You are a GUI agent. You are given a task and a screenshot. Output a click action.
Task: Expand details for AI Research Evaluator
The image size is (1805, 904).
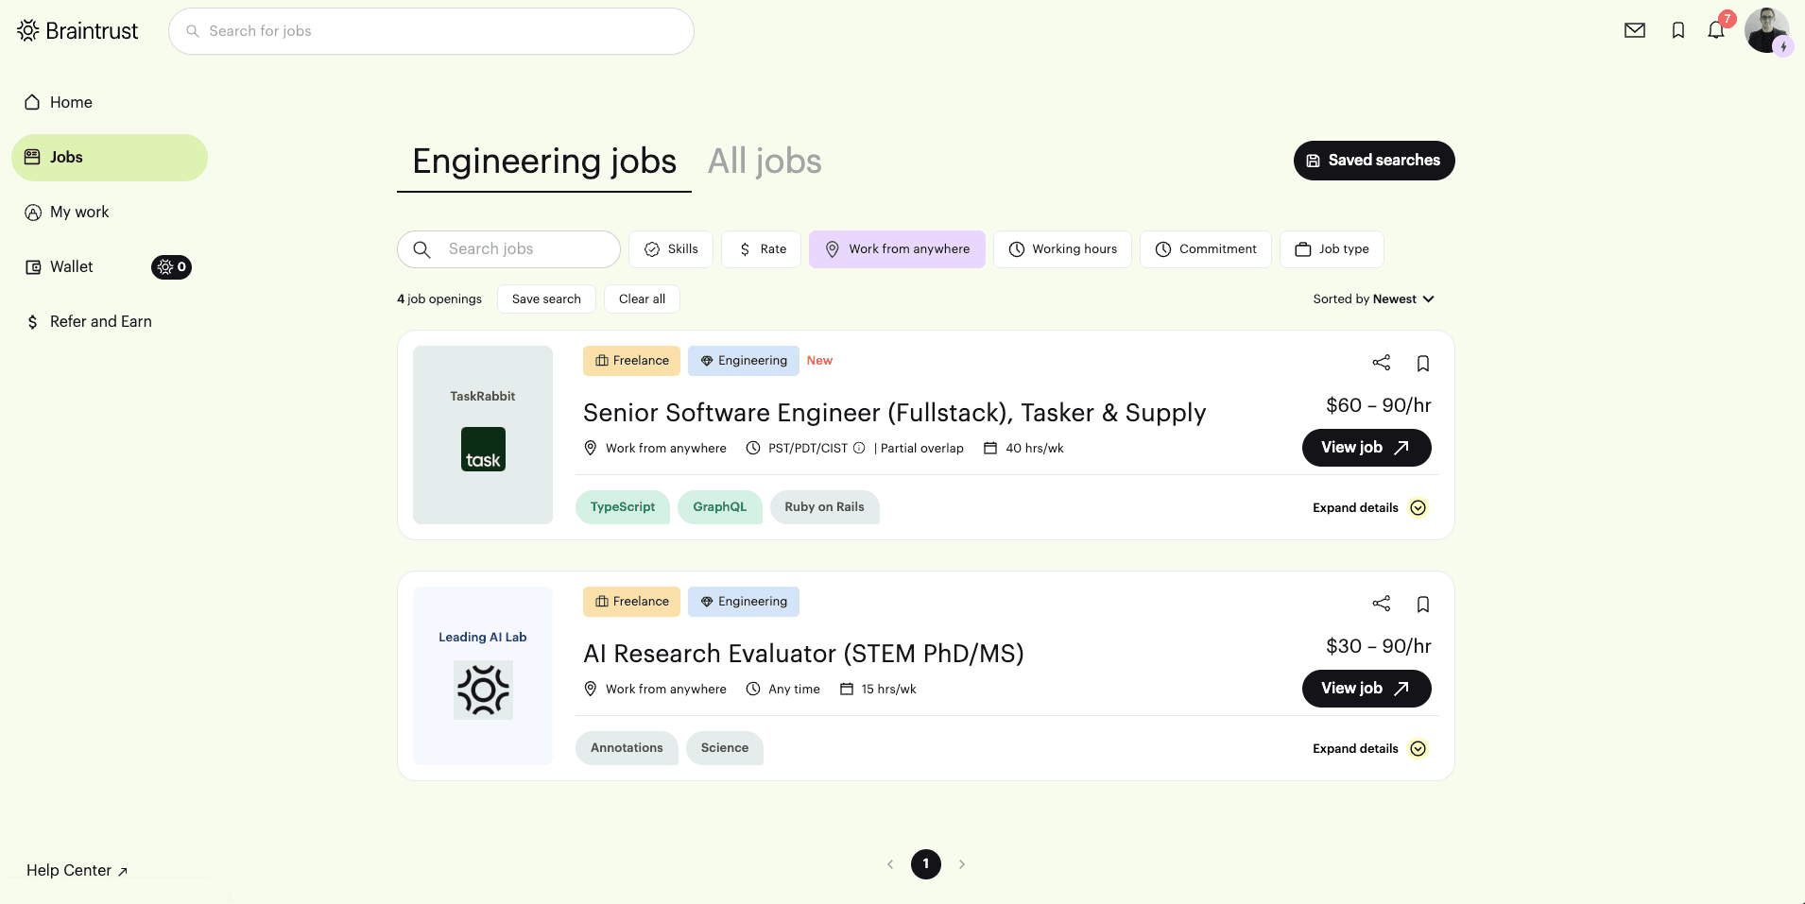1369,749
